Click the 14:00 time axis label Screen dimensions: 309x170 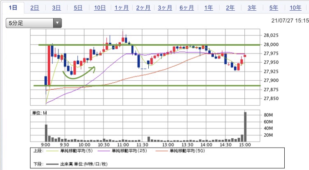[x=206, y=145]
